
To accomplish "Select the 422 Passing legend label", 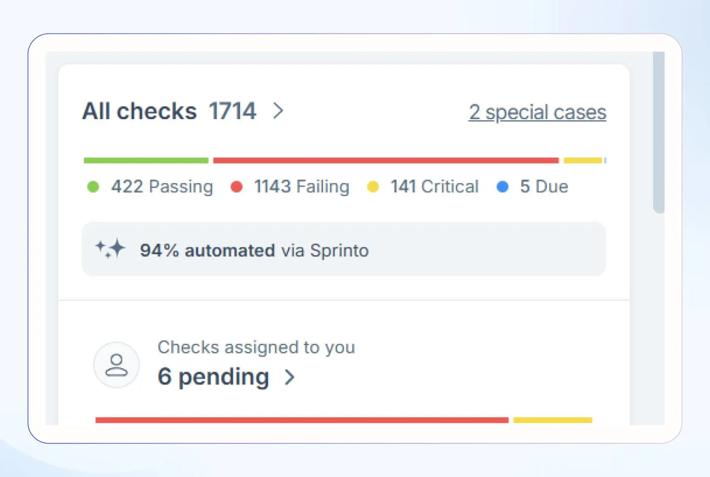I will pos(162,187).
